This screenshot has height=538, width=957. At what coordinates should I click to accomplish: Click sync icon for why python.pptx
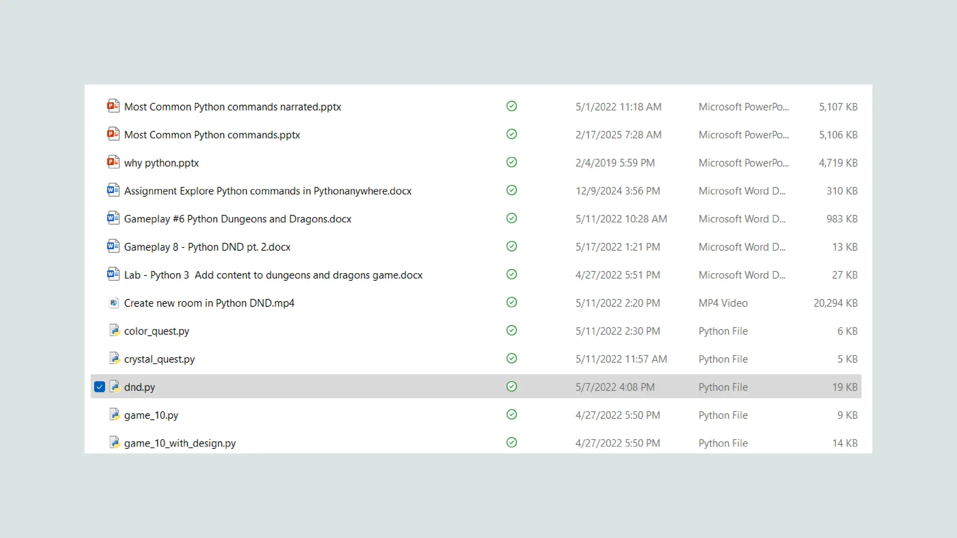512,162
